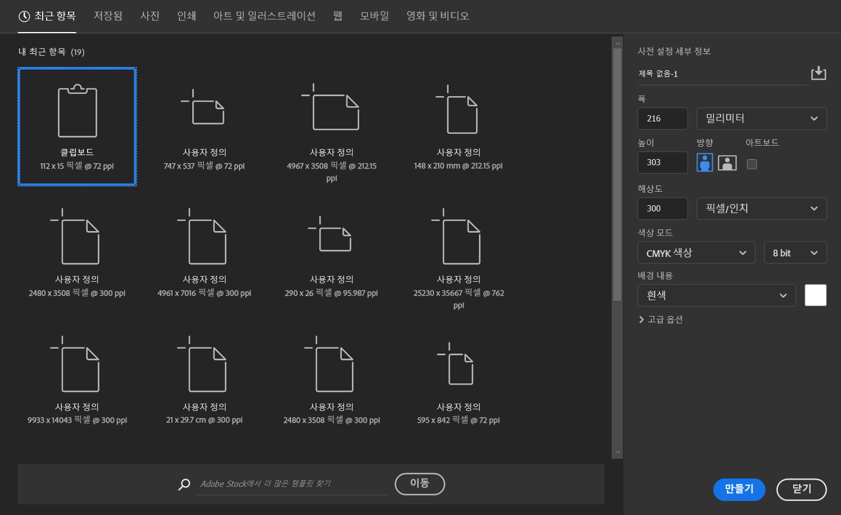Select the 747 x 537 픽셀 preset
The height and width of the screenshot is (515, 841).
[204, 127]
